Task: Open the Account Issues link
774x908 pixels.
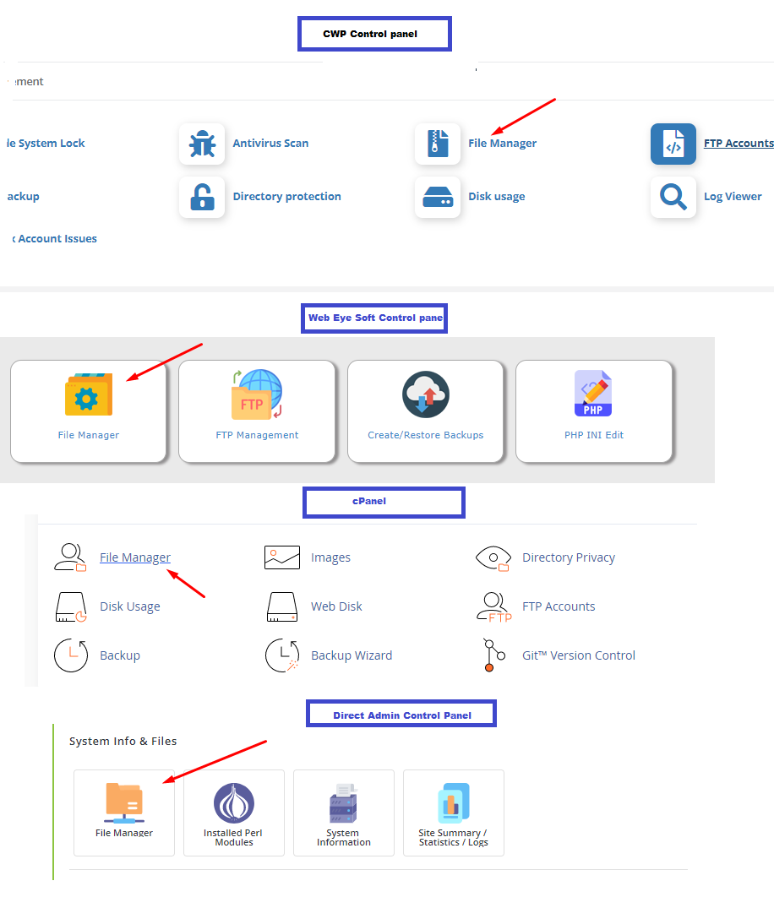Action: pos(54,238)
